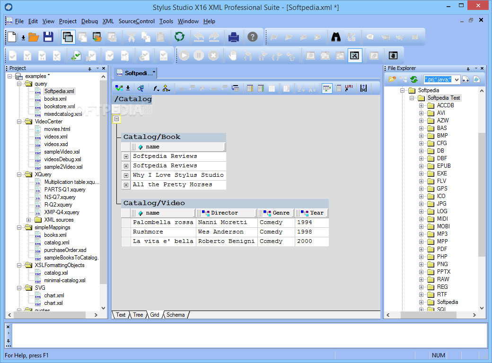The width and height of the screenshot is (492, 363).
Task: Switch to the Text tab
Action: pyautogui.click(x=121, y=315)
